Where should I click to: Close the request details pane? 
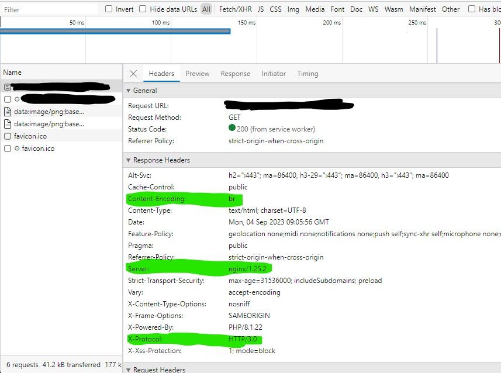tap(133, 73)
